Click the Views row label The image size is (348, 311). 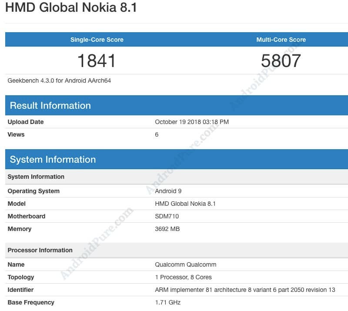[x=16, y=134]
